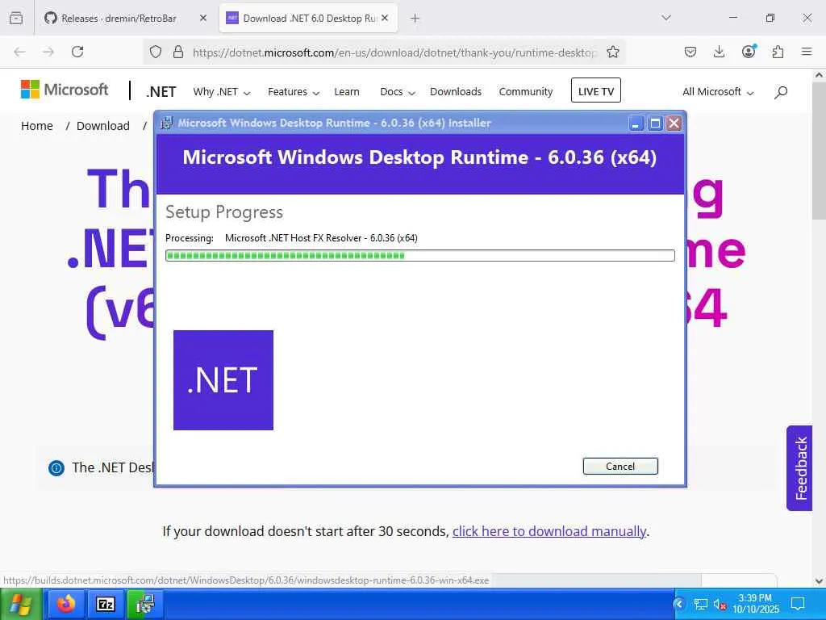Viewport: 826px width, 620px height.
Task: Go forward to the next page
Action: pos(48,52)
